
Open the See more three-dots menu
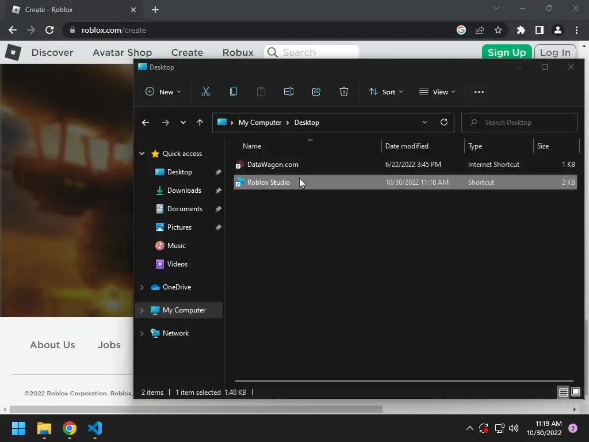(479, 92)
